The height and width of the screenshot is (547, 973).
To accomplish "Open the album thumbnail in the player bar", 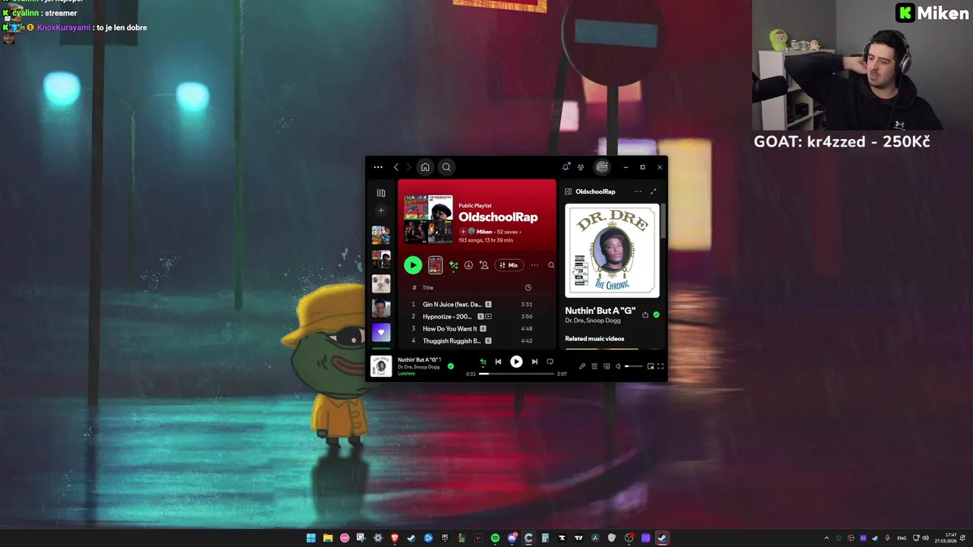I will click(x=381, y=365).
